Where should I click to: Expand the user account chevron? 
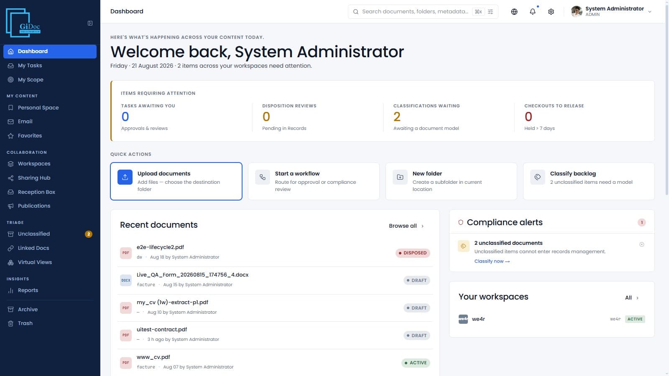[650, 12]
